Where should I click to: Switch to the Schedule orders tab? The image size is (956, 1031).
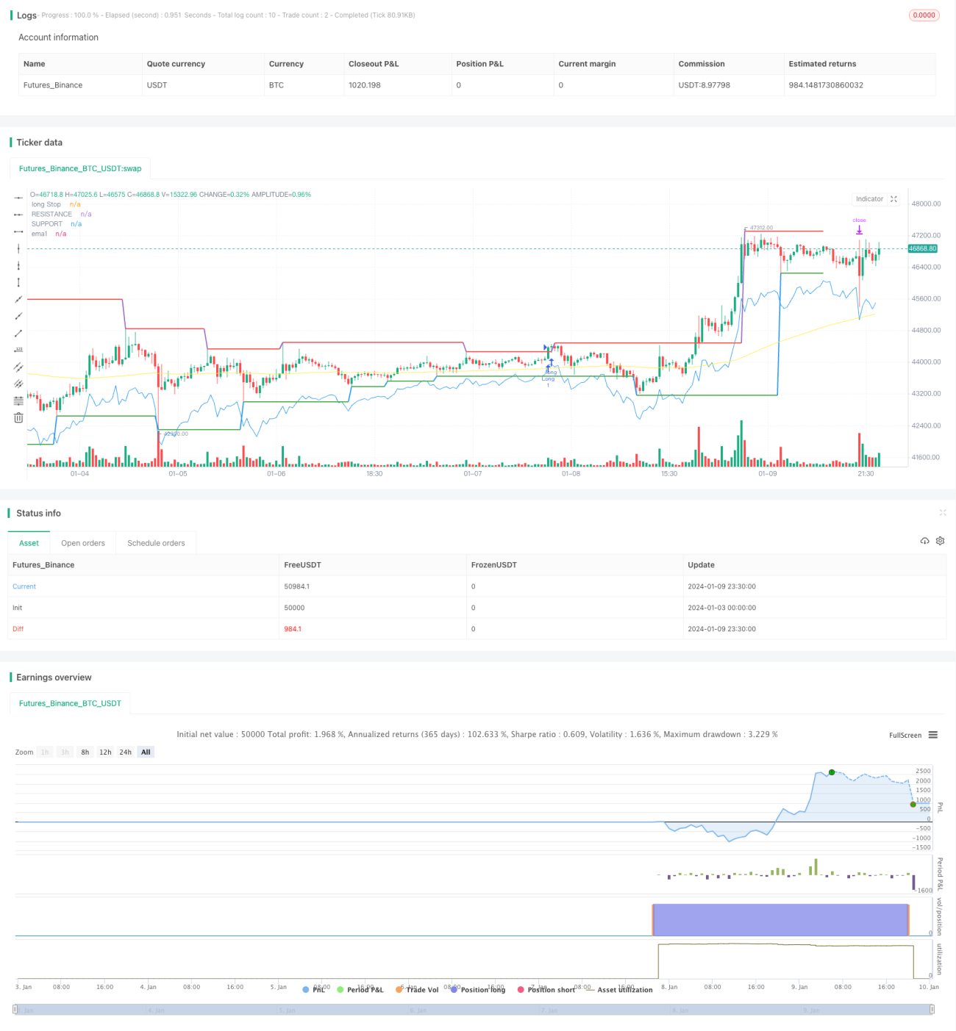pyautogui.click(x=156, y=543)
